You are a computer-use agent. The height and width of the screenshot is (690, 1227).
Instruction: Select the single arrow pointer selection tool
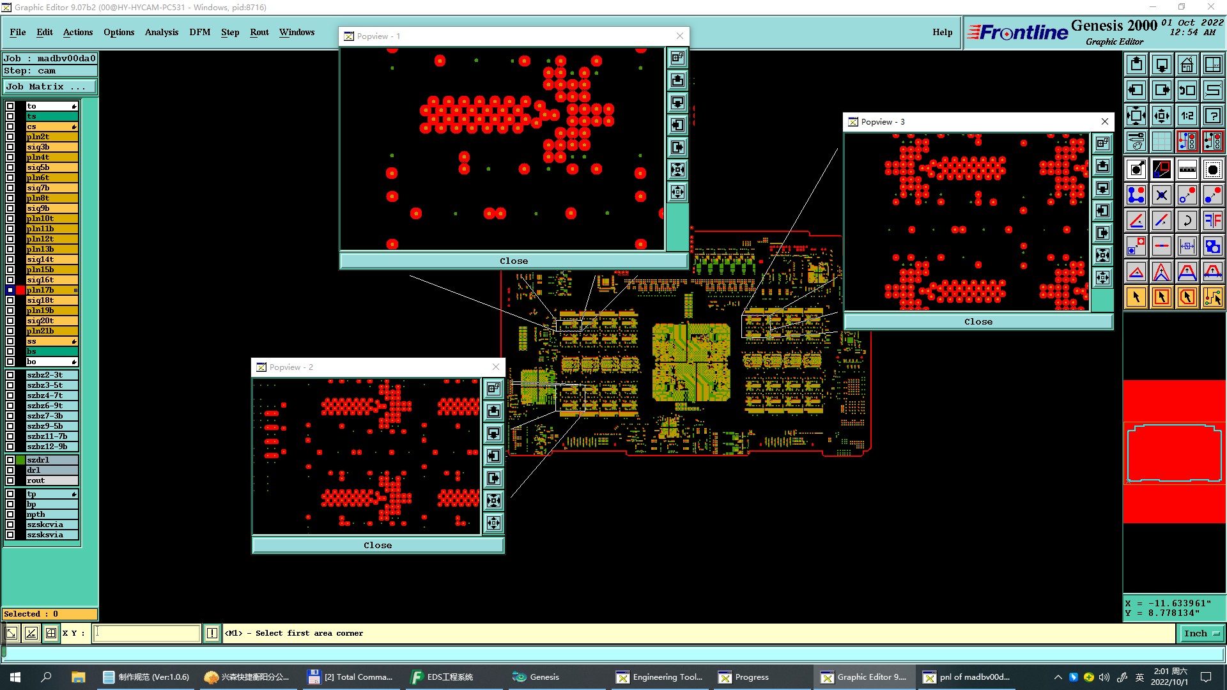(1136, 297)
